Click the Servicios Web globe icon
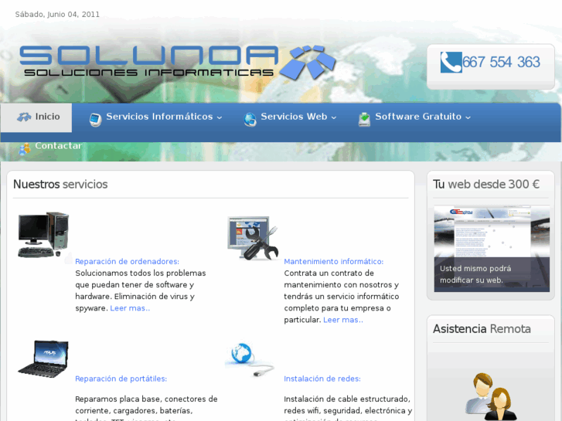Image resolution: width=562 pixels, height=421 pixels. pos(250,119)
